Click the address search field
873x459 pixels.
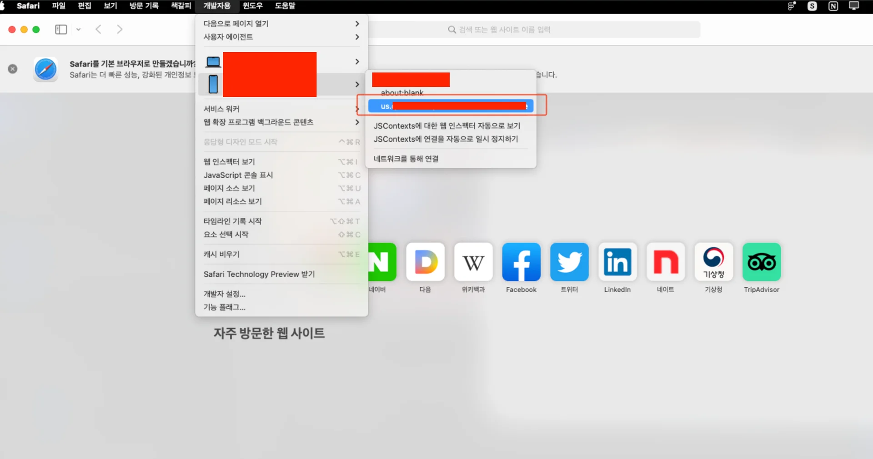tap(534, 30)
